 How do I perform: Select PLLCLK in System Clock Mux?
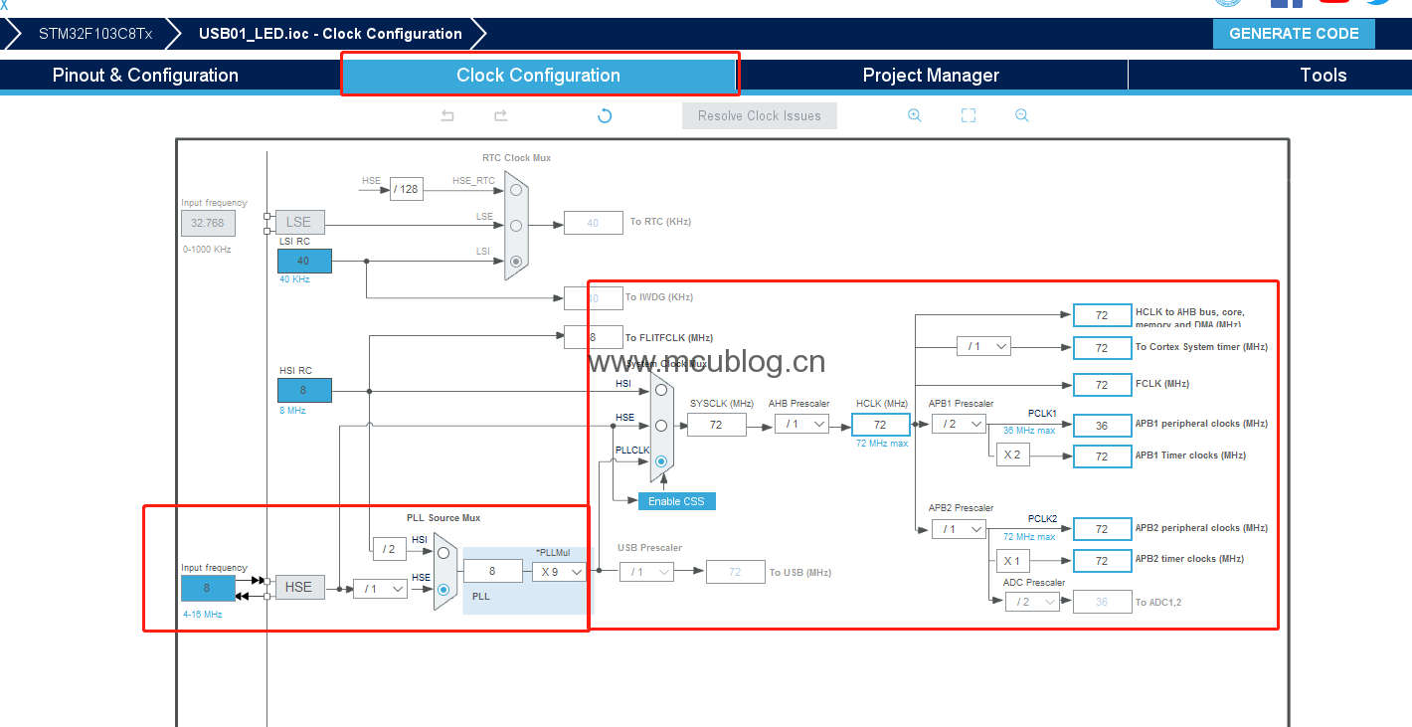coord(661,461)
